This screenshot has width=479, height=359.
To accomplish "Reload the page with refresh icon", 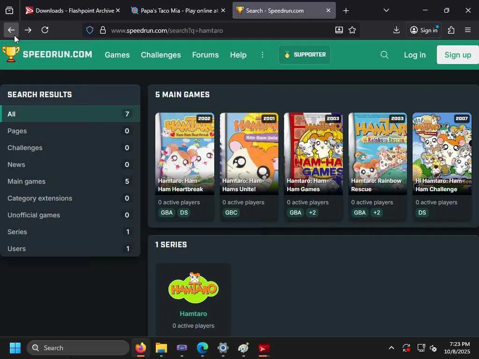I will coord(45,30).
